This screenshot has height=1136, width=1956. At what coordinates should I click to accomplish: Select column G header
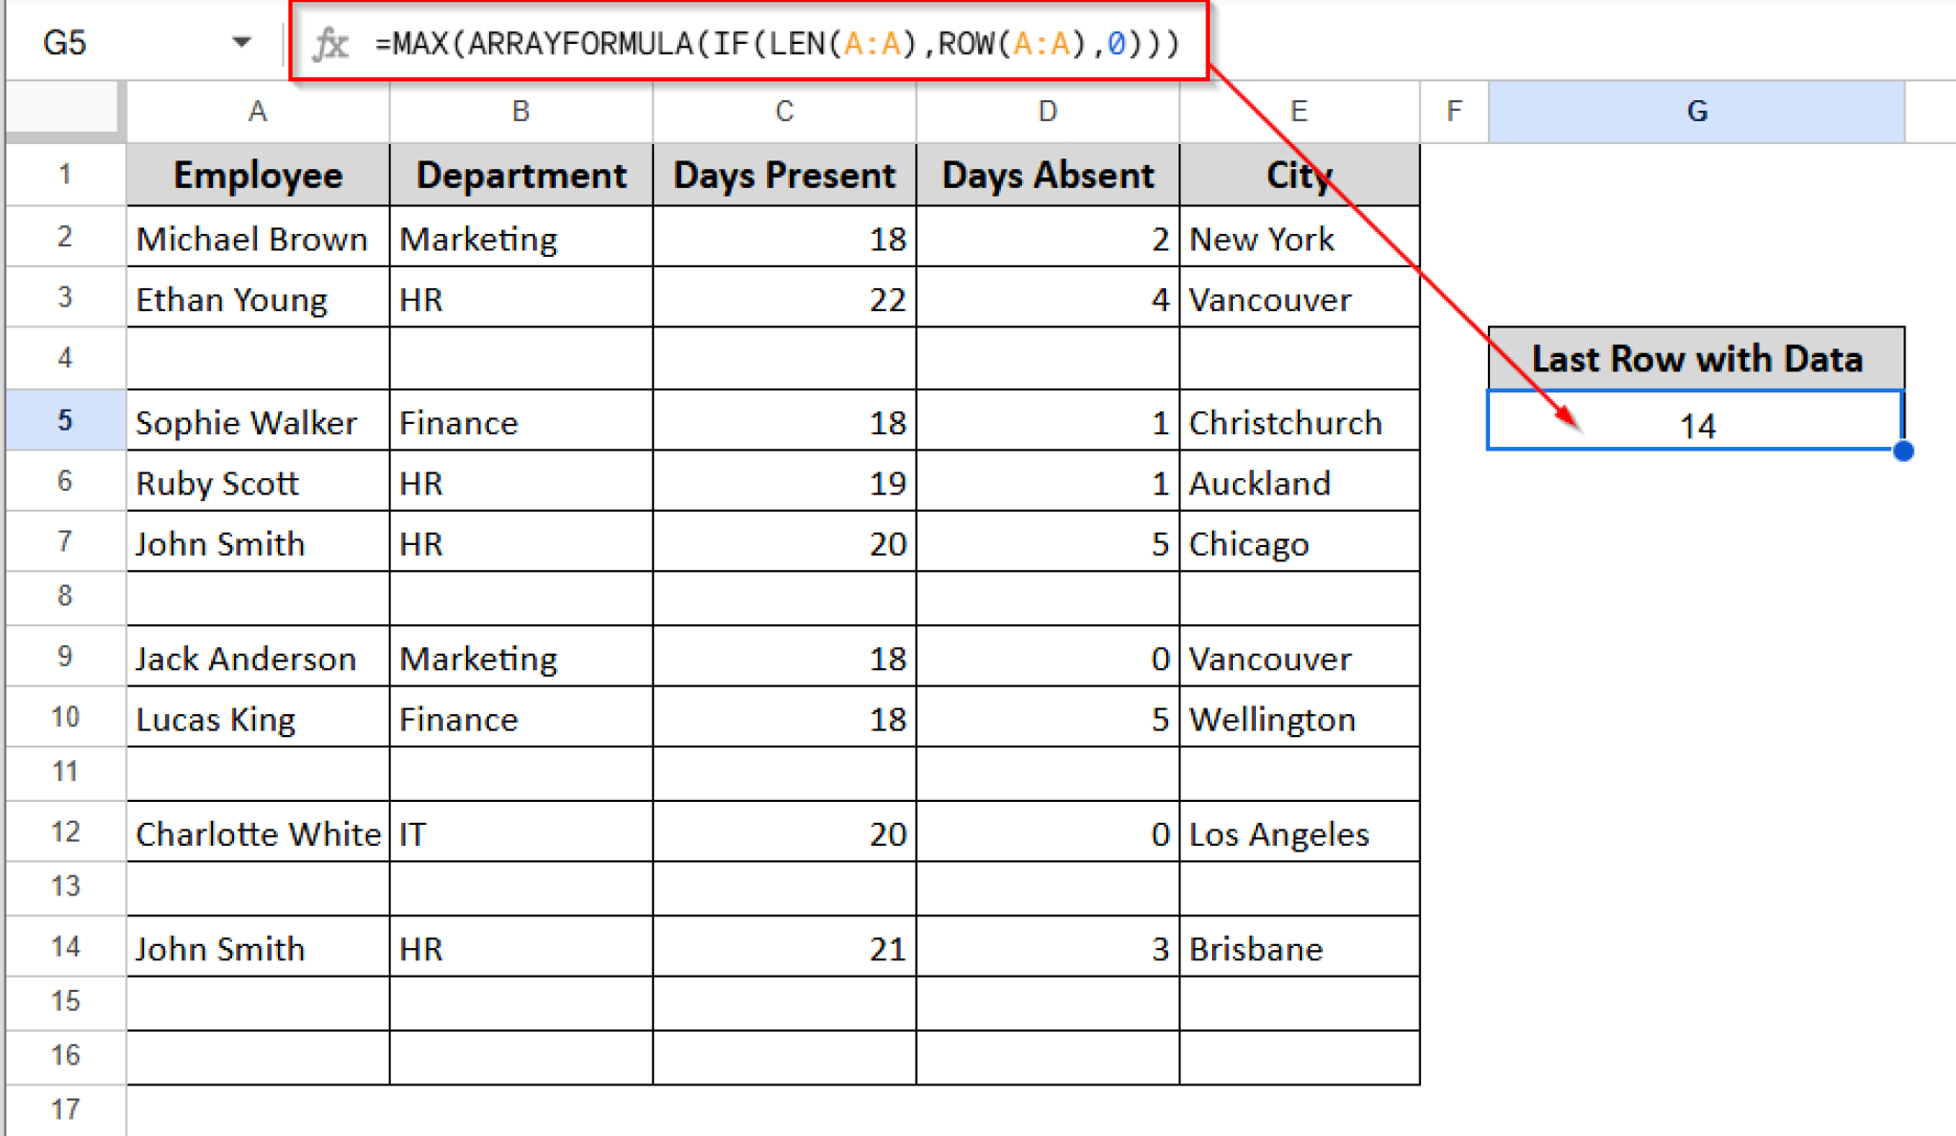point(1696,111)
